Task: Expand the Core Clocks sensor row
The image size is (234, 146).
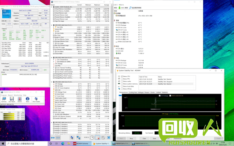Action: pos(54,33)
